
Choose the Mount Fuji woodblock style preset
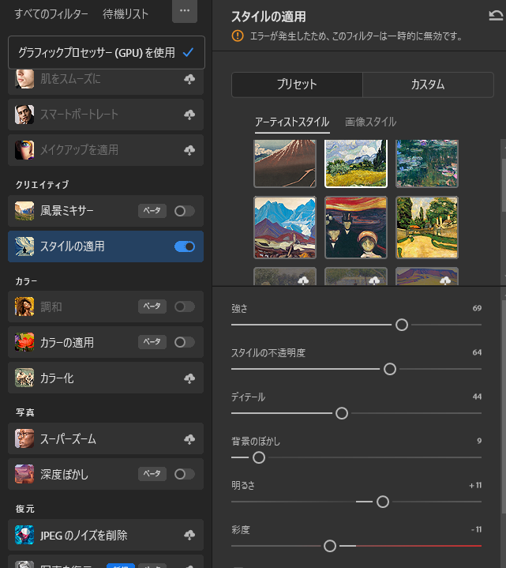285,164
